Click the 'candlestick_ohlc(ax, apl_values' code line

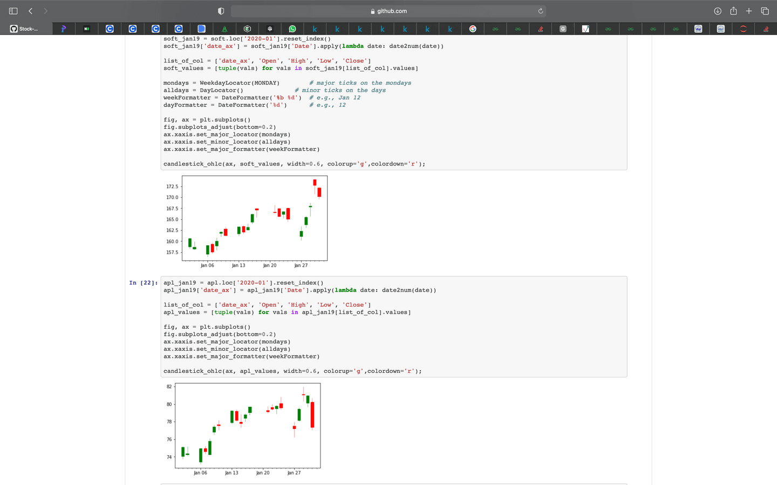pyautogui.click(x=292, y=371)
